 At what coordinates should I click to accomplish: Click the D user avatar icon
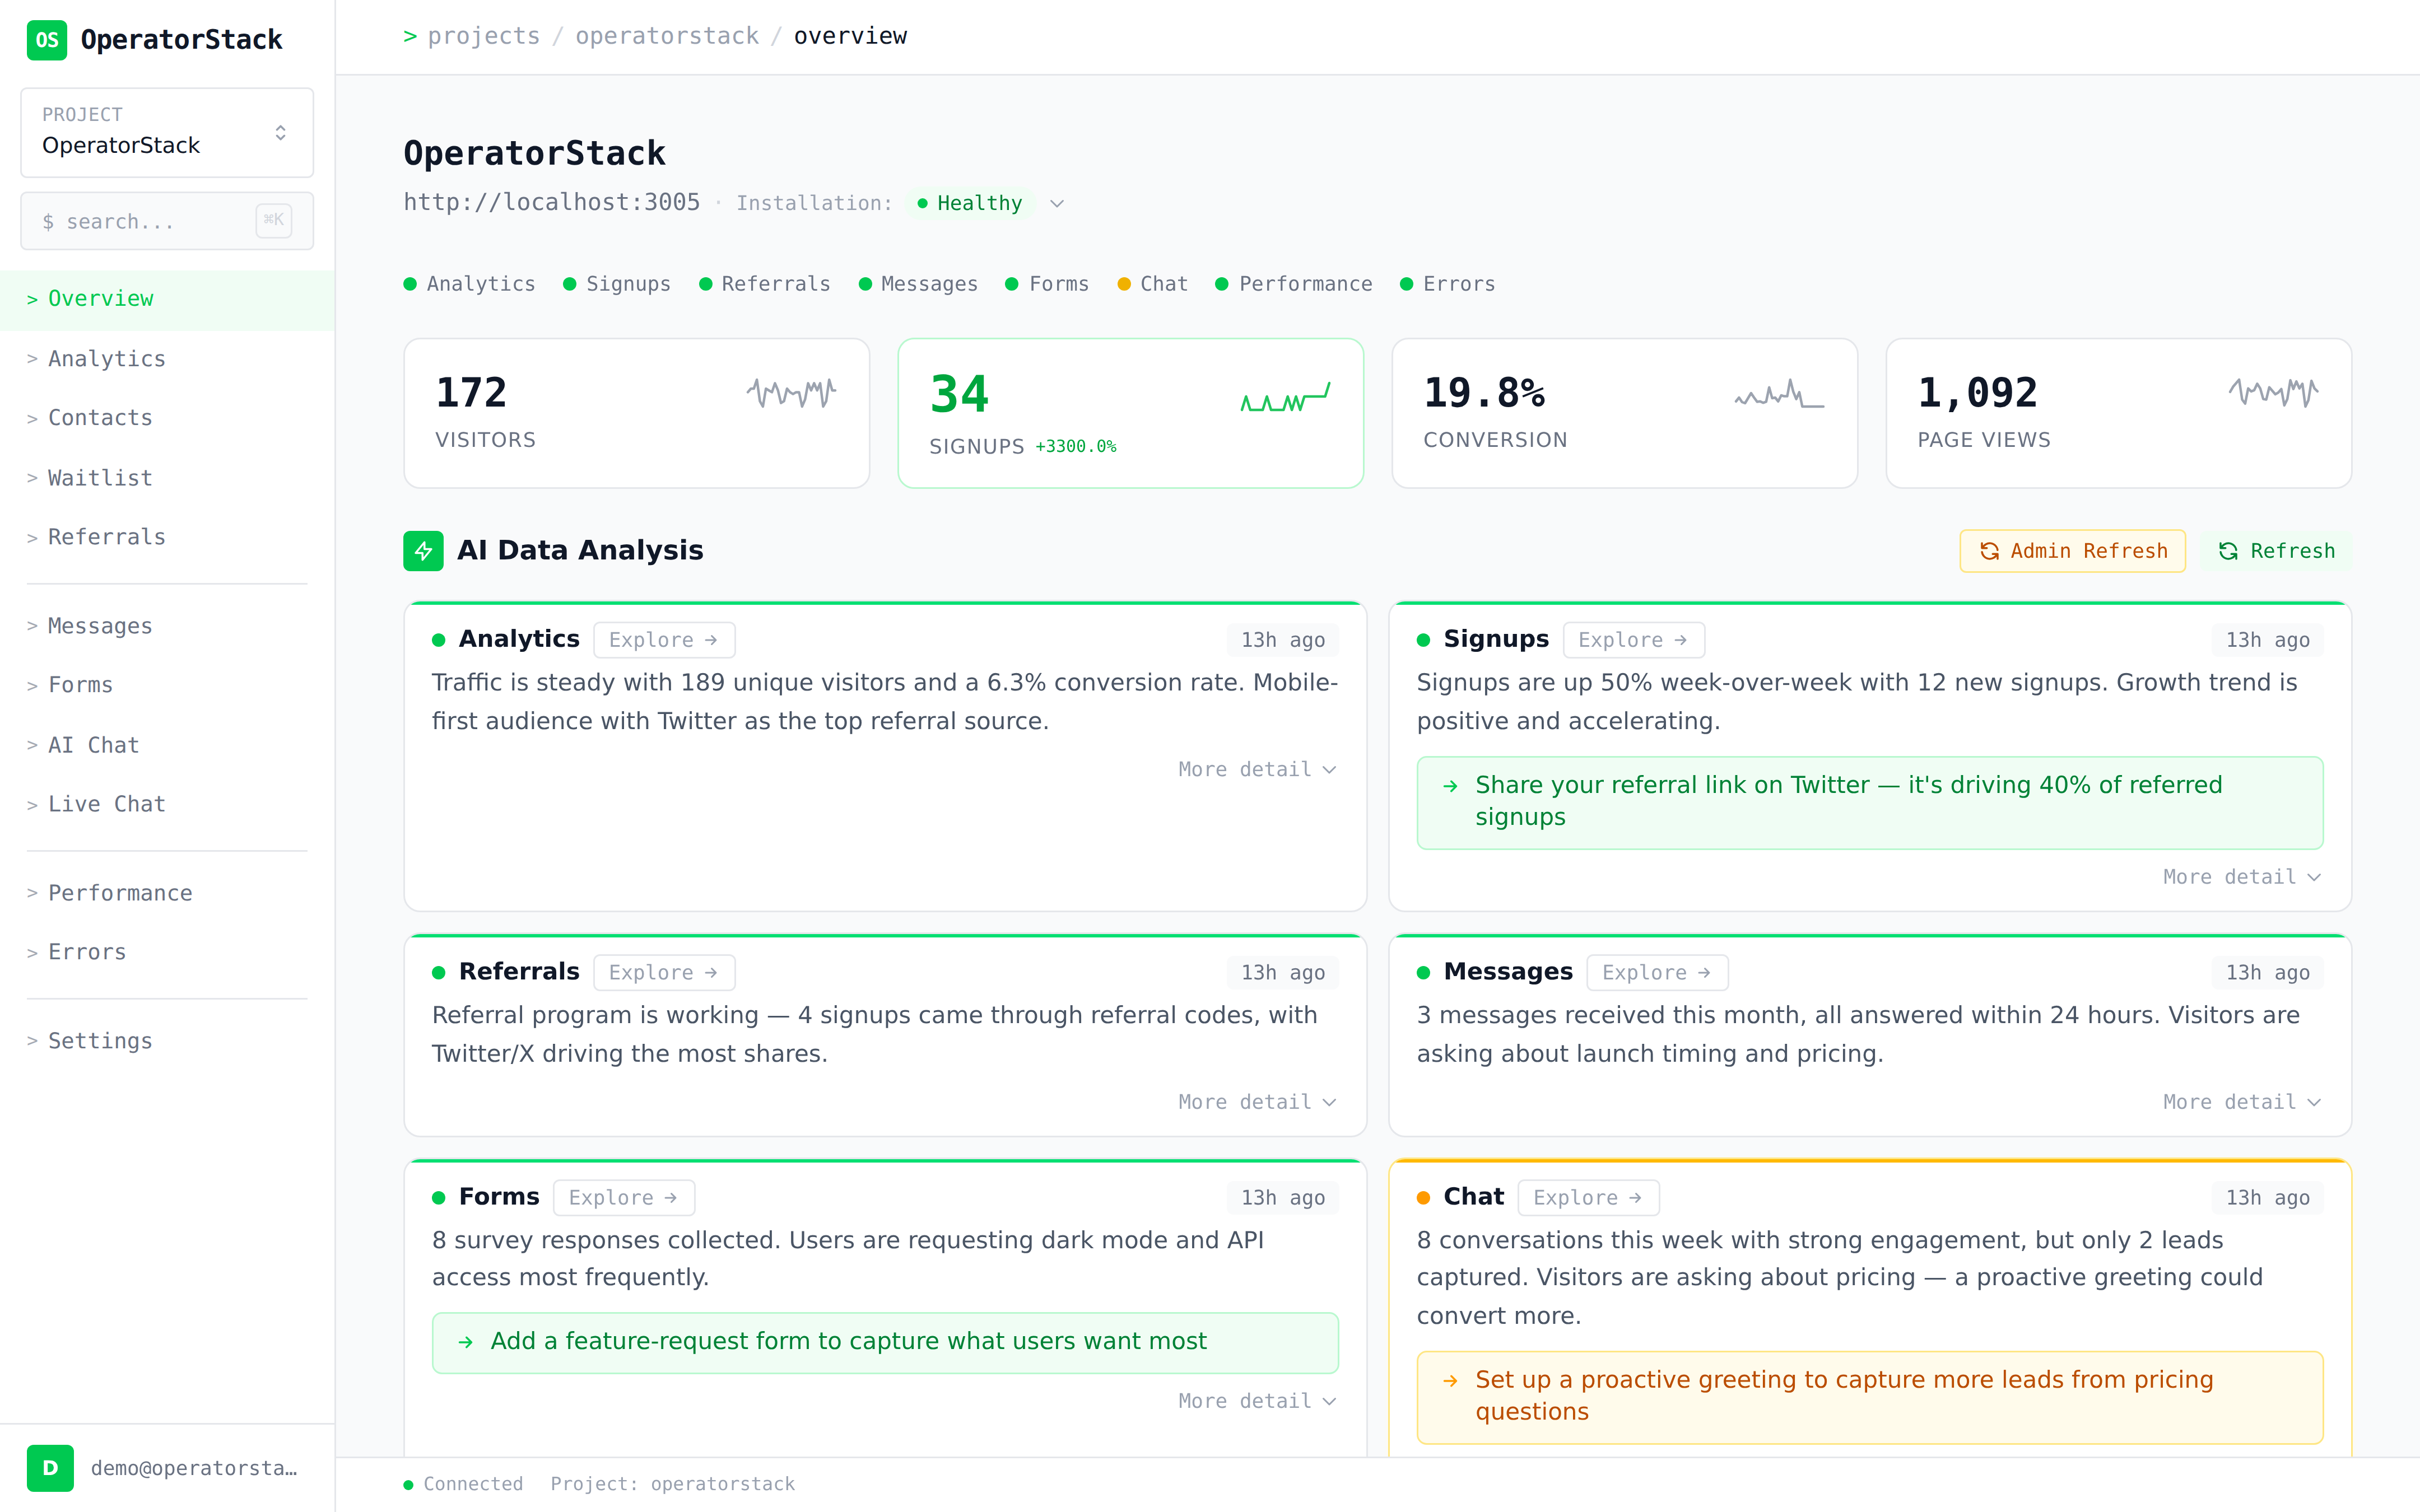tap(50, 1467)
